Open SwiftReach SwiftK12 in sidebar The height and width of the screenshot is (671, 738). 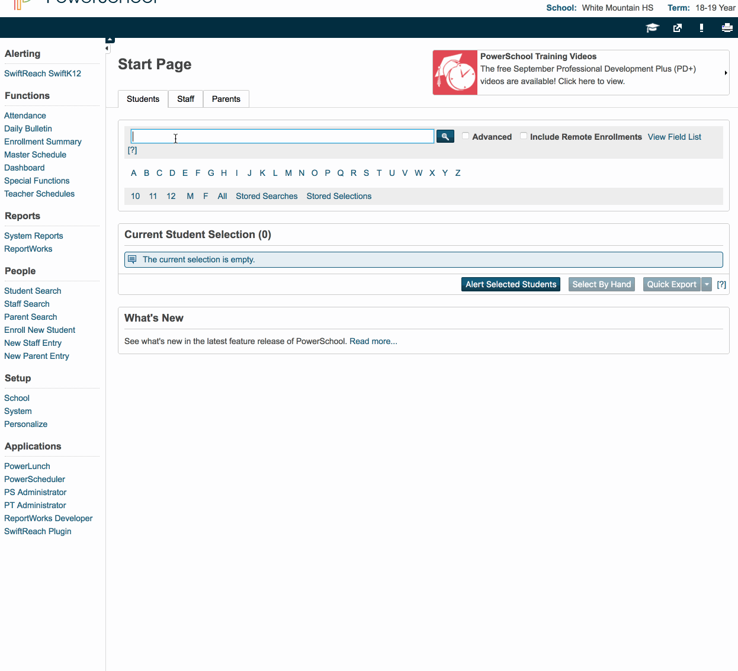click(43, 73)
